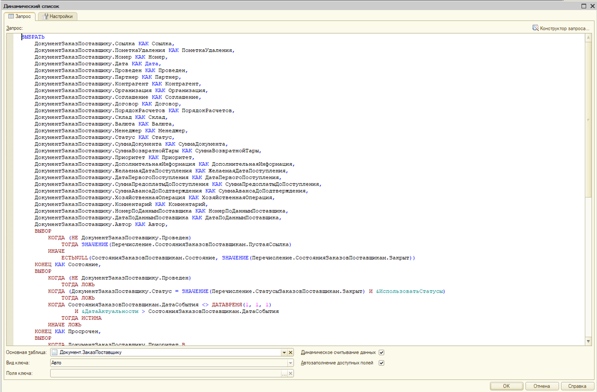The height and width of the screenshot is (392, 597).
Task: Click the ЕСТЬNULL line in the query
Action: coord(238,258)
